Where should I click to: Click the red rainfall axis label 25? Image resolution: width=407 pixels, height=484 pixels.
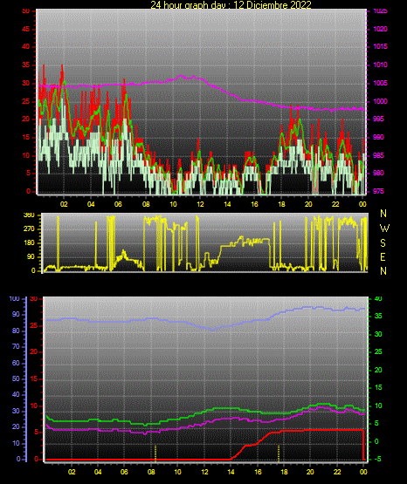[34, 325]
